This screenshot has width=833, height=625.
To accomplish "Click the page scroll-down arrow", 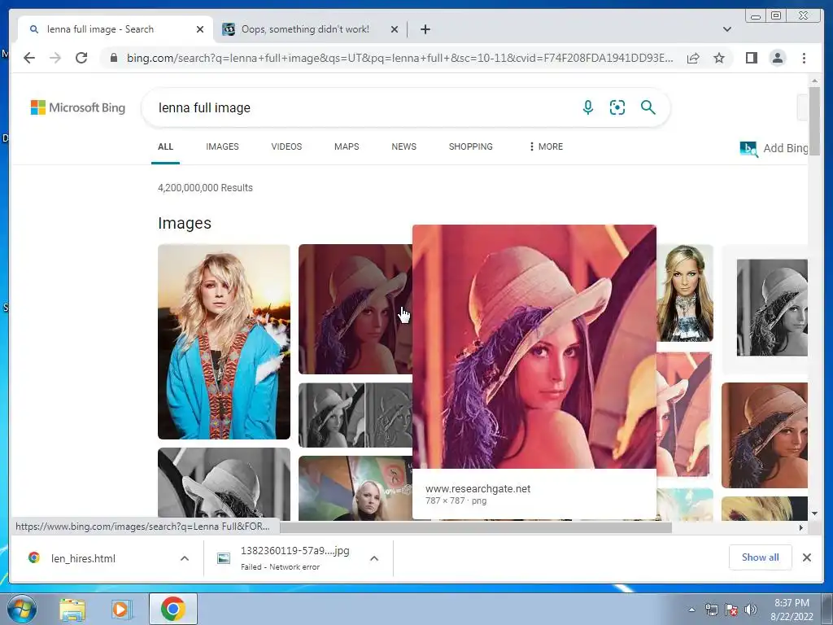I will tap(814, 514).
